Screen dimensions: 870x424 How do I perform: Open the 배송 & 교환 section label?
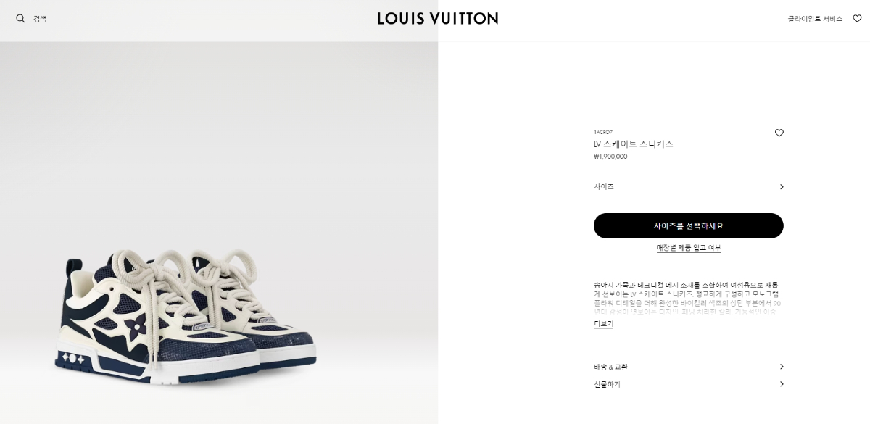611,367
